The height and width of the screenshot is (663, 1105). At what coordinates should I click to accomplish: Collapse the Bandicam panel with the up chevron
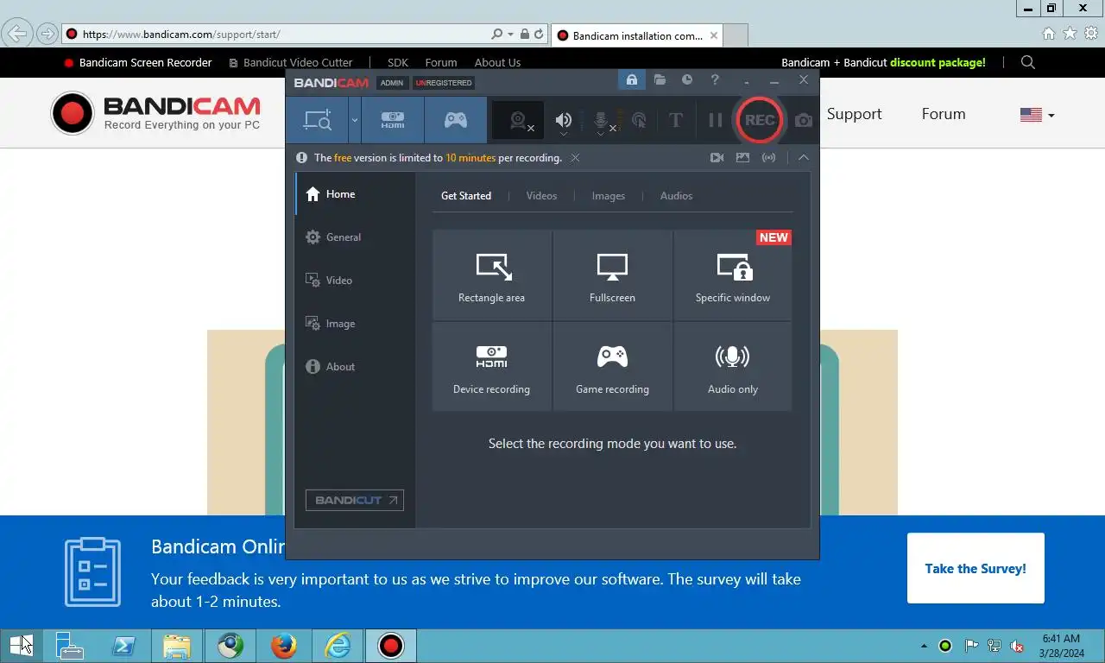(x=803, y=158)
